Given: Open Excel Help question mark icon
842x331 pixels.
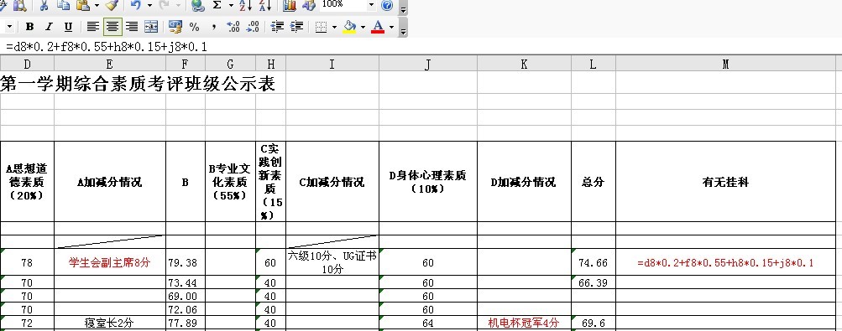Looking at the screenshot, I should tap(387, 5).
